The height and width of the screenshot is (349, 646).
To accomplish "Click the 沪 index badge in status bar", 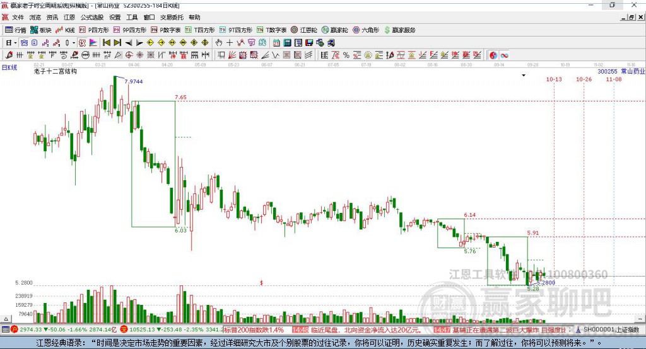I will point(15,329).
